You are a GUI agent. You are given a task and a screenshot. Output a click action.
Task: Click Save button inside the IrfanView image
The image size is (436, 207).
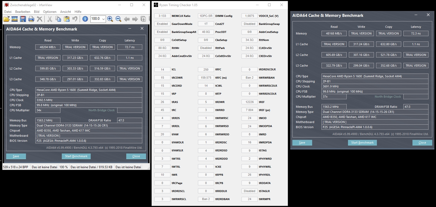click(16, 156)
